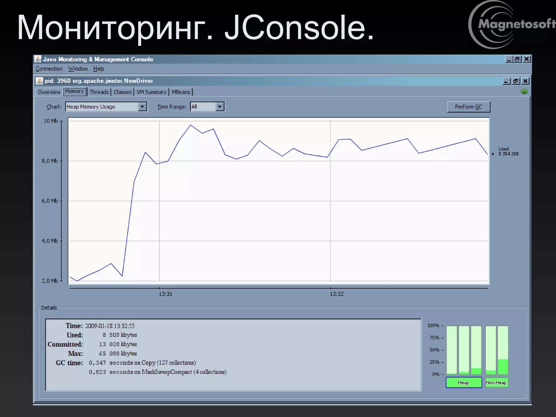
Task: Click the Time 2009-01-18 13:32:55 value
Action: click(x=110, y=326)
